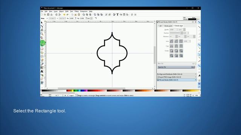Select the Pen Bezier tool
This screenshot has height=135, width=241.
click(42, 64)
